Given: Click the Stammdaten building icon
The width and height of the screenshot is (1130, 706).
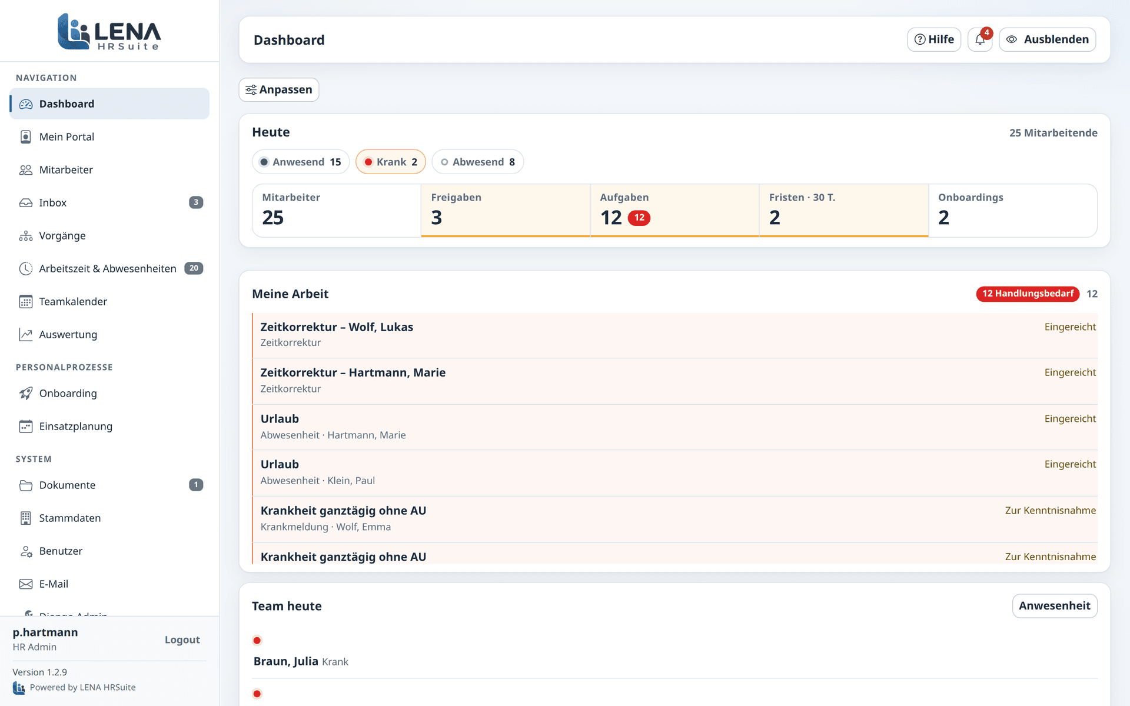Looking at the screenshot, I should click(x=26, y=518).
